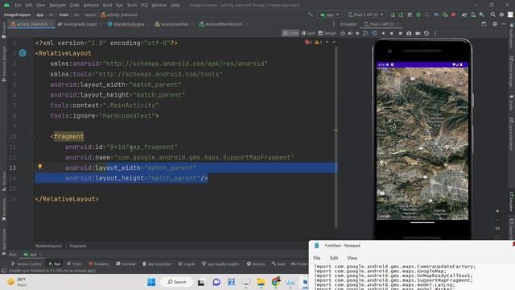Open editor tabs more options dots

pos(334,24)
